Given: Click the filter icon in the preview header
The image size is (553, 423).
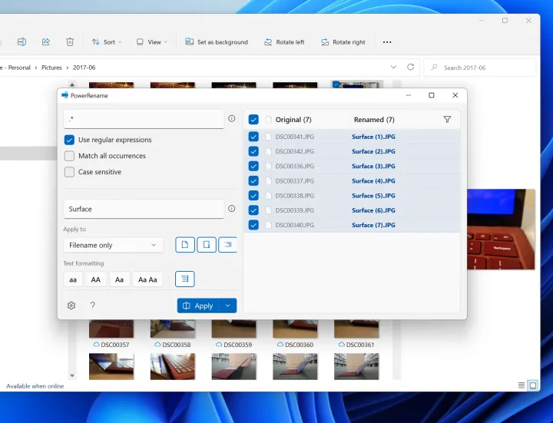Looking at the screenshot, I should [x=447, y=120].
